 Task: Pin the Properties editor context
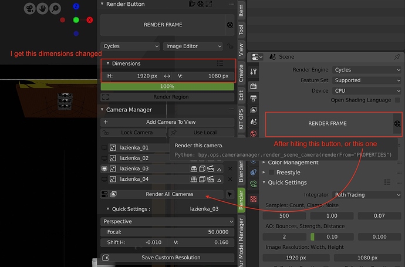click(x=397, y=57)
